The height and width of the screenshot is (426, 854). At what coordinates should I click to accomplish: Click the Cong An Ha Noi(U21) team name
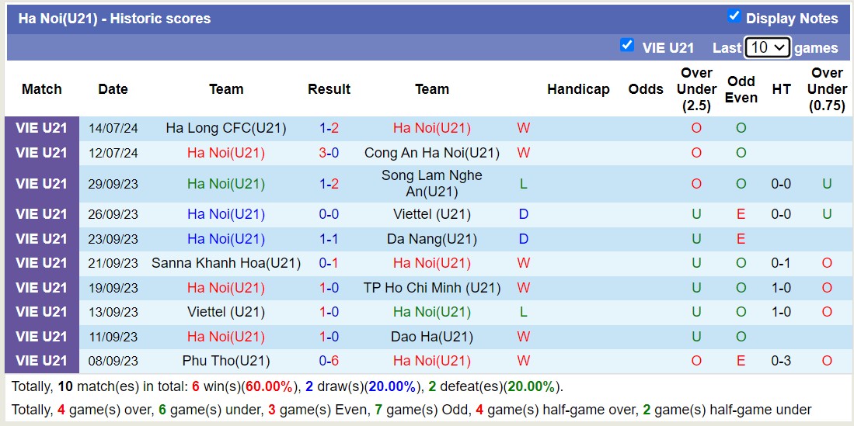click(431, 153)
